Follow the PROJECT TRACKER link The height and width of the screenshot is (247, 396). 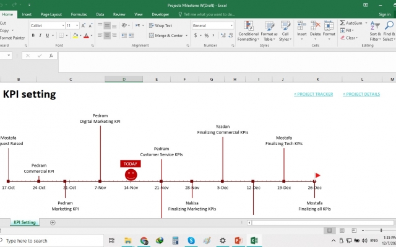click(x=313, y=94)
